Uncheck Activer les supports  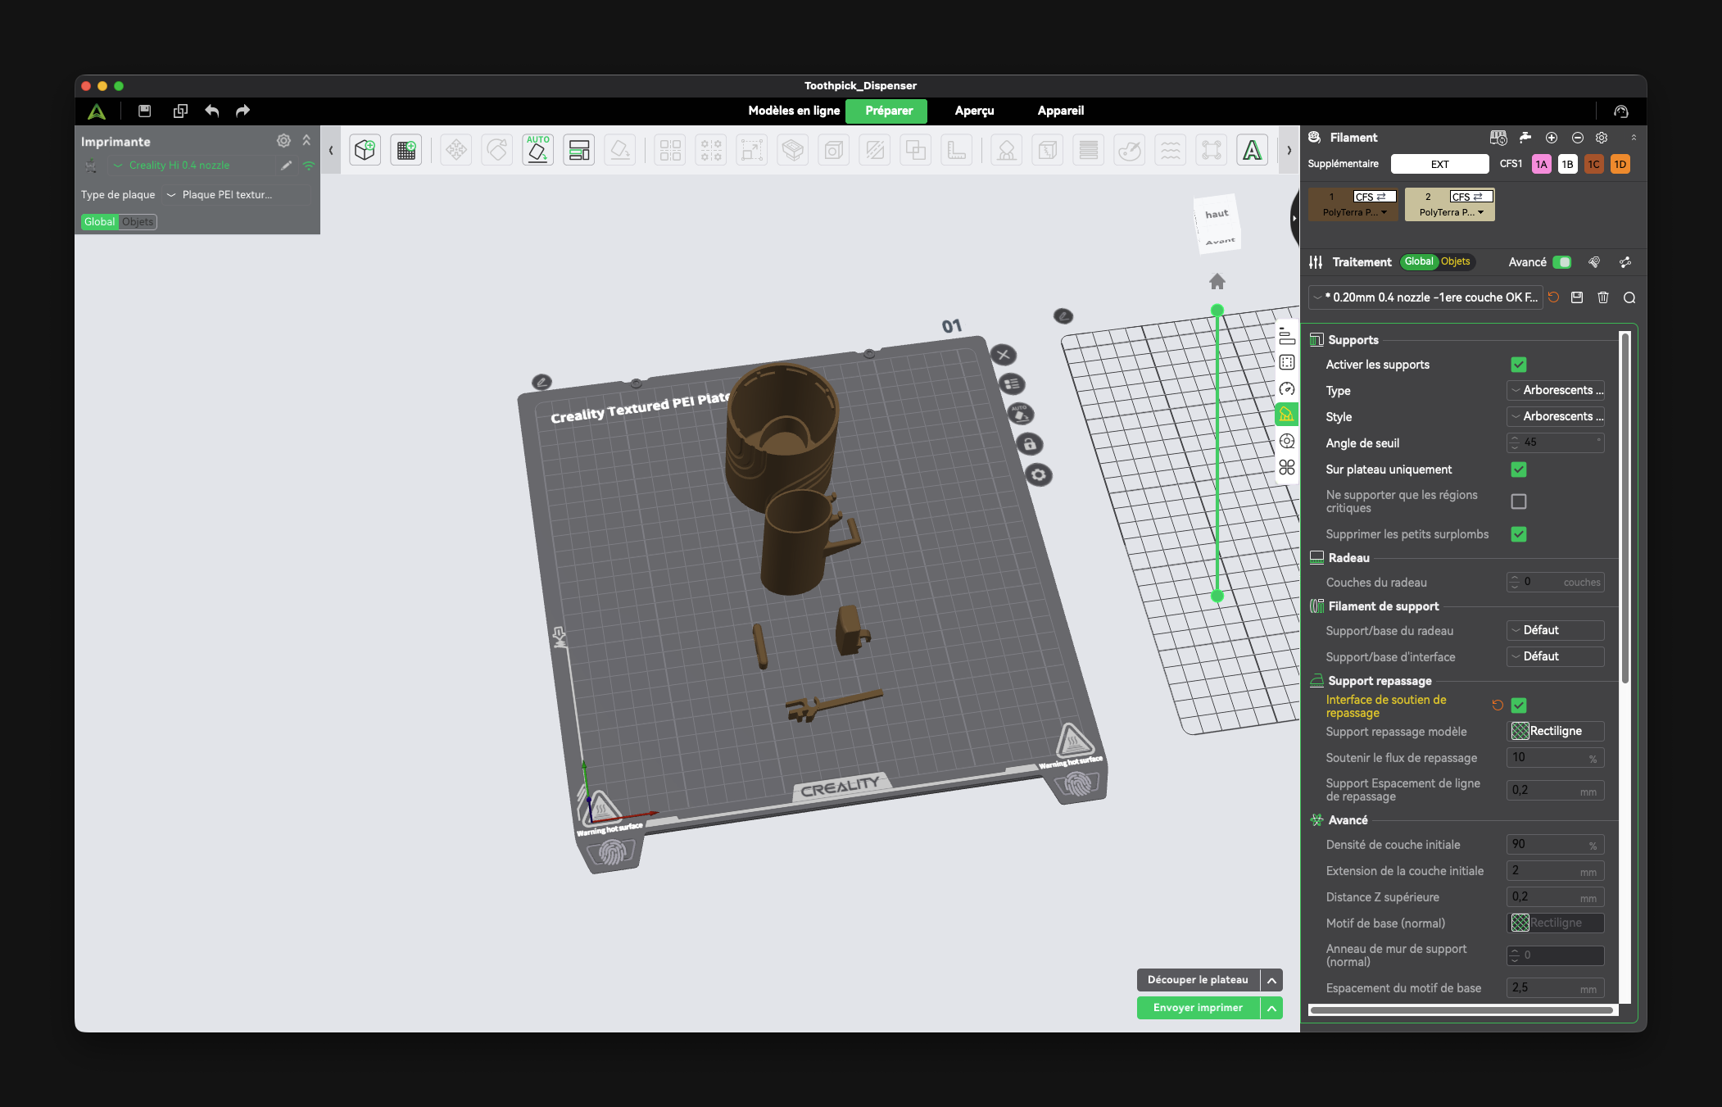pyautogui.click(x=1519, y=365)
